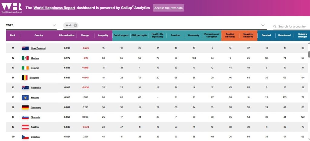
Task: Click the Austria flag icon
Action: [25, 127]
